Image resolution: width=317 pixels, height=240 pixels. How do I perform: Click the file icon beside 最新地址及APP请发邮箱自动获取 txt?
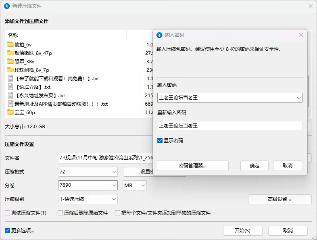coord(10,104)
